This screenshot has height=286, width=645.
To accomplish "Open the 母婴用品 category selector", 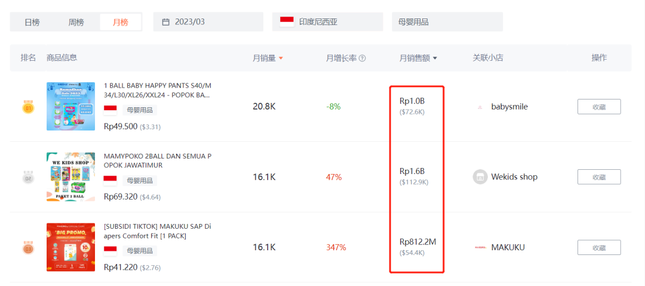I will pyautogui.click(x=447, y=22).
